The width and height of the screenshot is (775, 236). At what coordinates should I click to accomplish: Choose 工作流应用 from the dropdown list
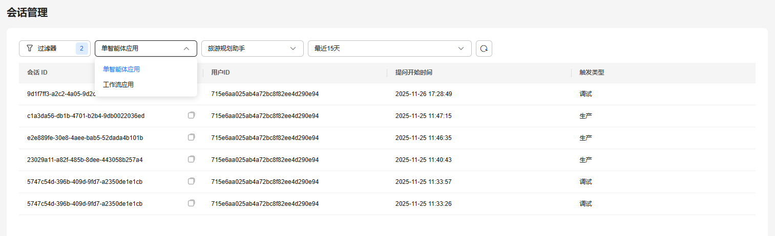point(118,85)
